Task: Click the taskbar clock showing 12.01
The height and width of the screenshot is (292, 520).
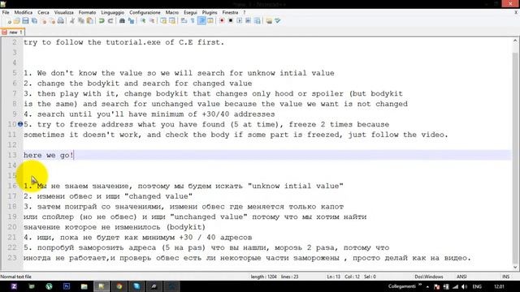Action: (499, 286)
